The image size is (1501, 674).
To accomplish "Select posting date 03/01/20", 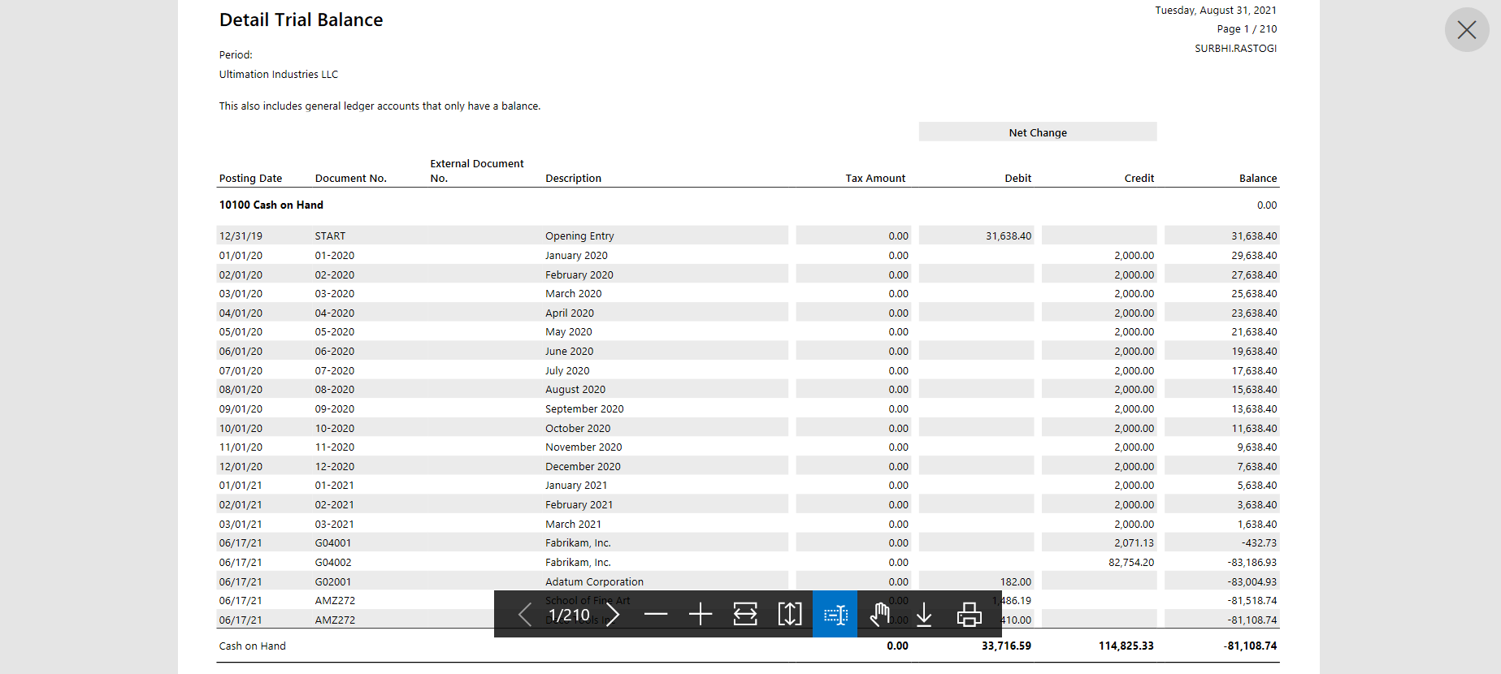I will (x=241, y=294).
